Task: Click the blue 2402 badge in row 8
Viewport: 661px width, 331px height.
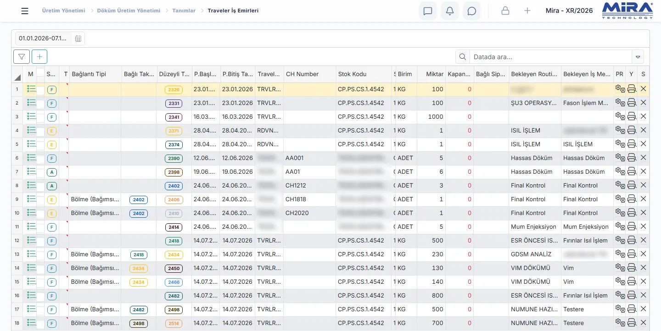Action: coord(174,186)
